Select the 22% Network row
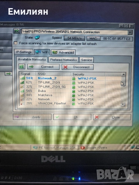 click(70, 99)
